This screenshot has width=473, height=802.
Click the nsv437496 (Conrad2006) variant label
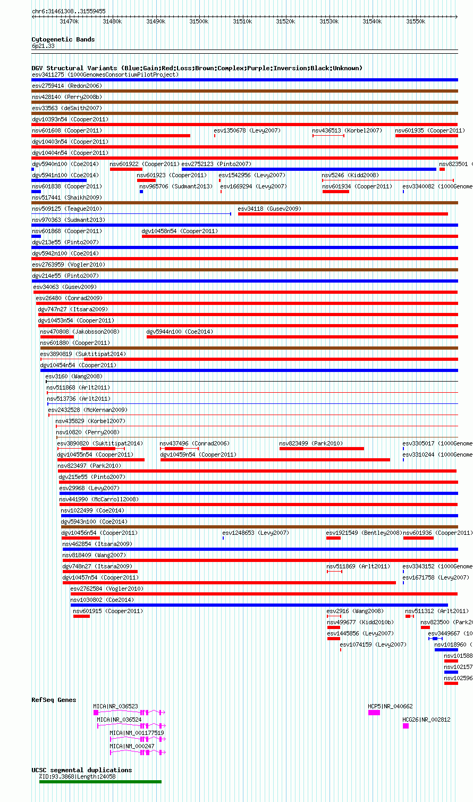click(x=195, y=443)
